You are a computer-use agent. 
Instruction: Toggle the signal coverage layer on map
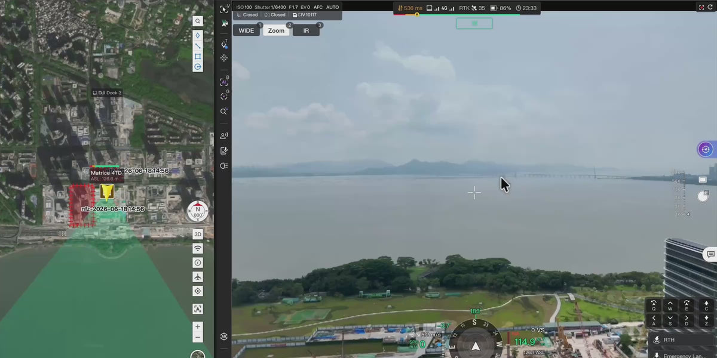click(198, 248)
